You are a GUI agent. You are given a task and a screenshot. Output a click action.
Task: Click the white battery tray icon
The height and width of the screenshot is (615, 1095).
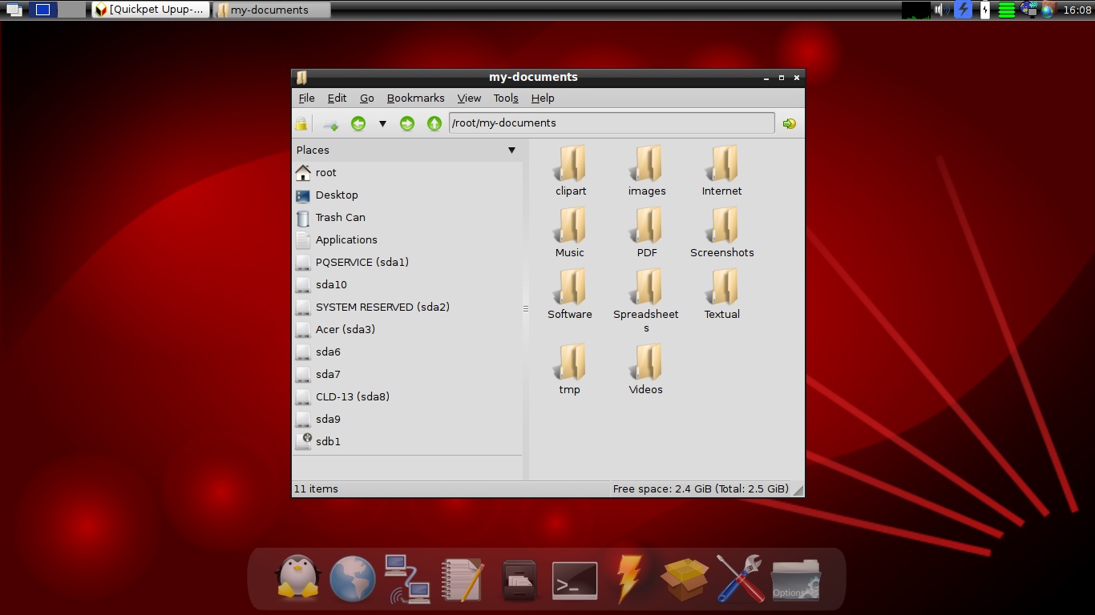985,10
